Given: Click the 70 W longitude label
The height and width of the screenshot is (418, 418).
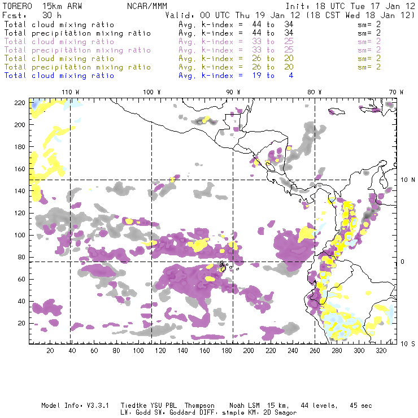Looking at the screenshot, I should tap(396, 92).
